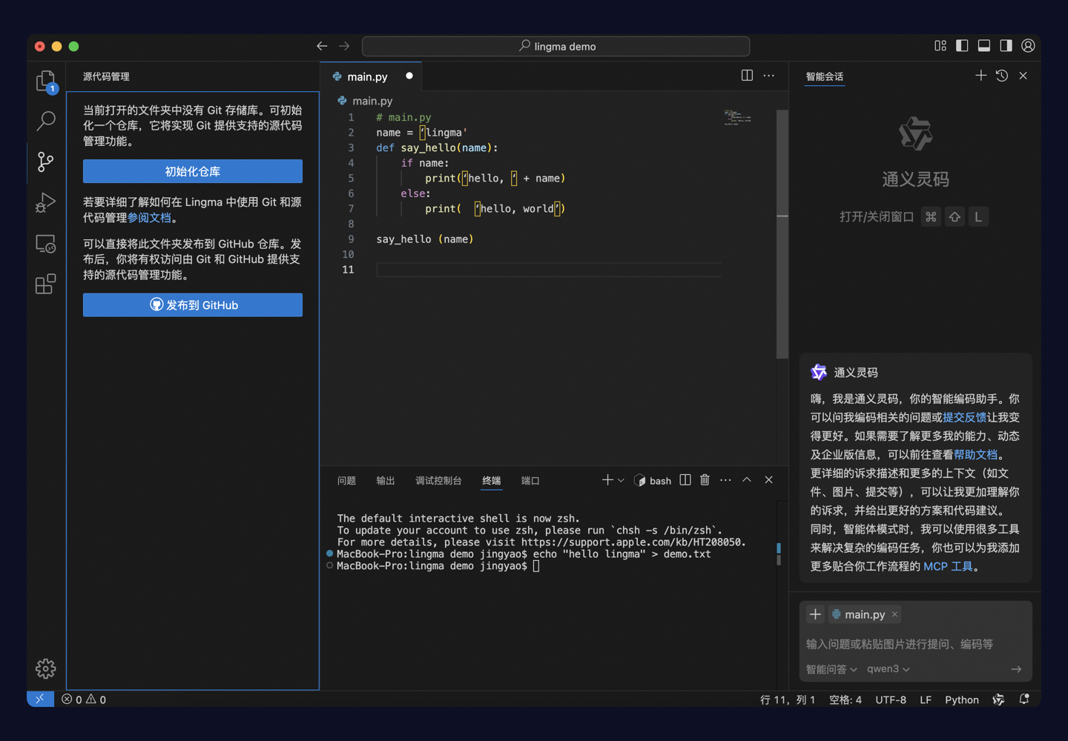Open the customize layout icon
The height and width of the screenshot is (741, 1068).
point(940,46)
